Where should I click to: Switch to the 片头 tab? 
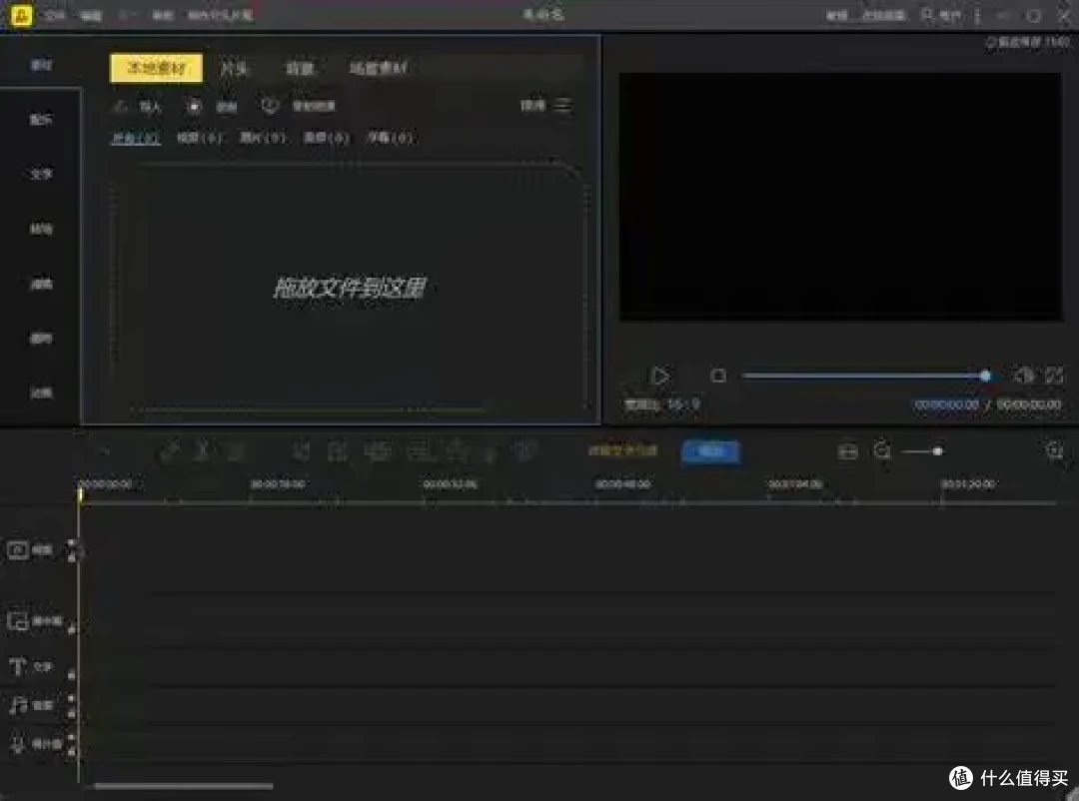pyautogui.click(x=234, y=68)
